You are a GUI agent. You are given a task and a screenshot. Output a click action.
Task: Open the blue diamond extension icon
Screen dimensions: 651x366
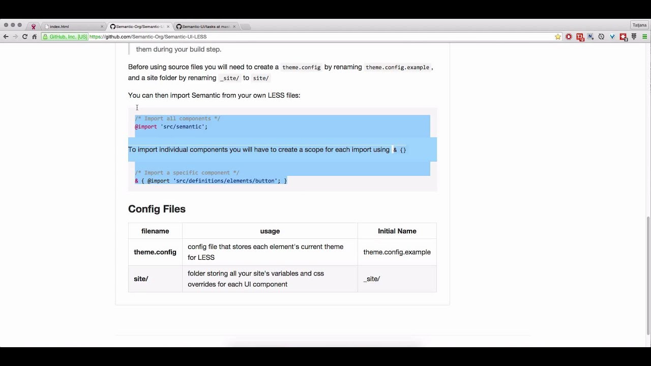click(x=612, y=37)
